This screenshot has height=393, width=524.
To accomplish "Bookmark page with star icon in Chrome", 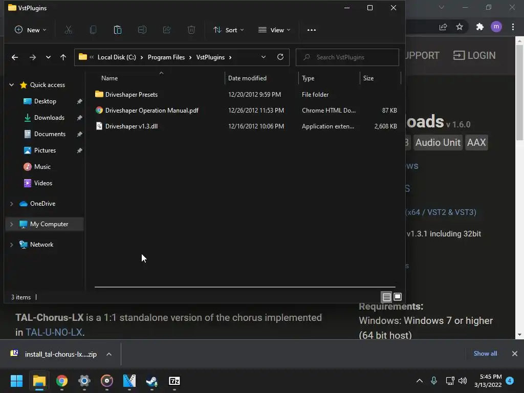I will 460,27.
